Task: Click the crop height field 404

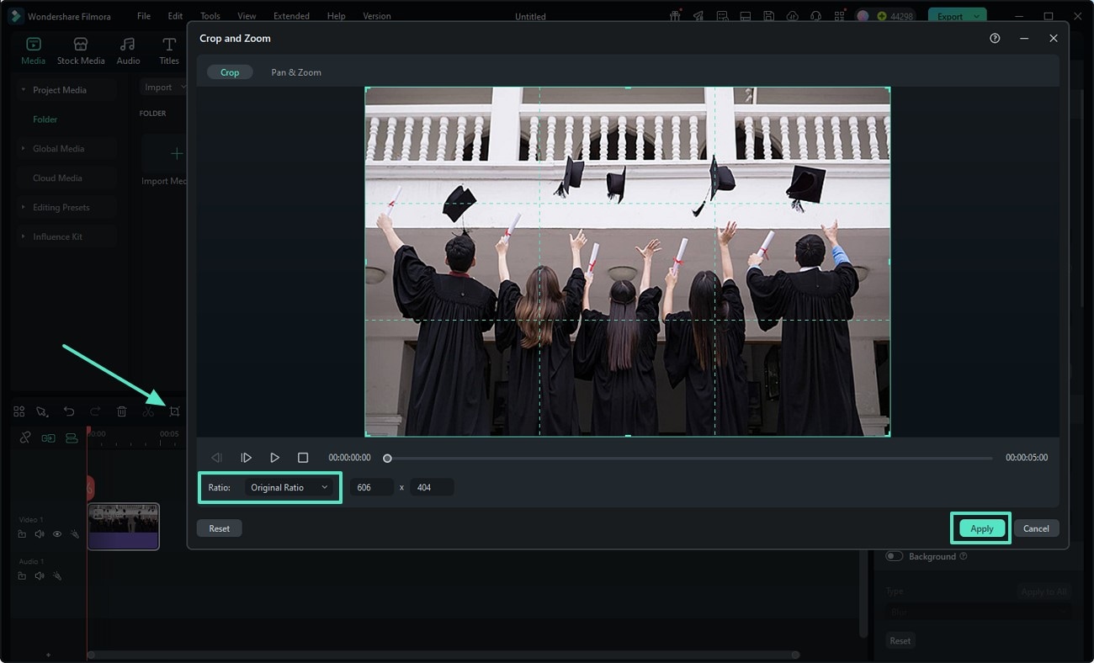Action: click(x=432, y=487)
